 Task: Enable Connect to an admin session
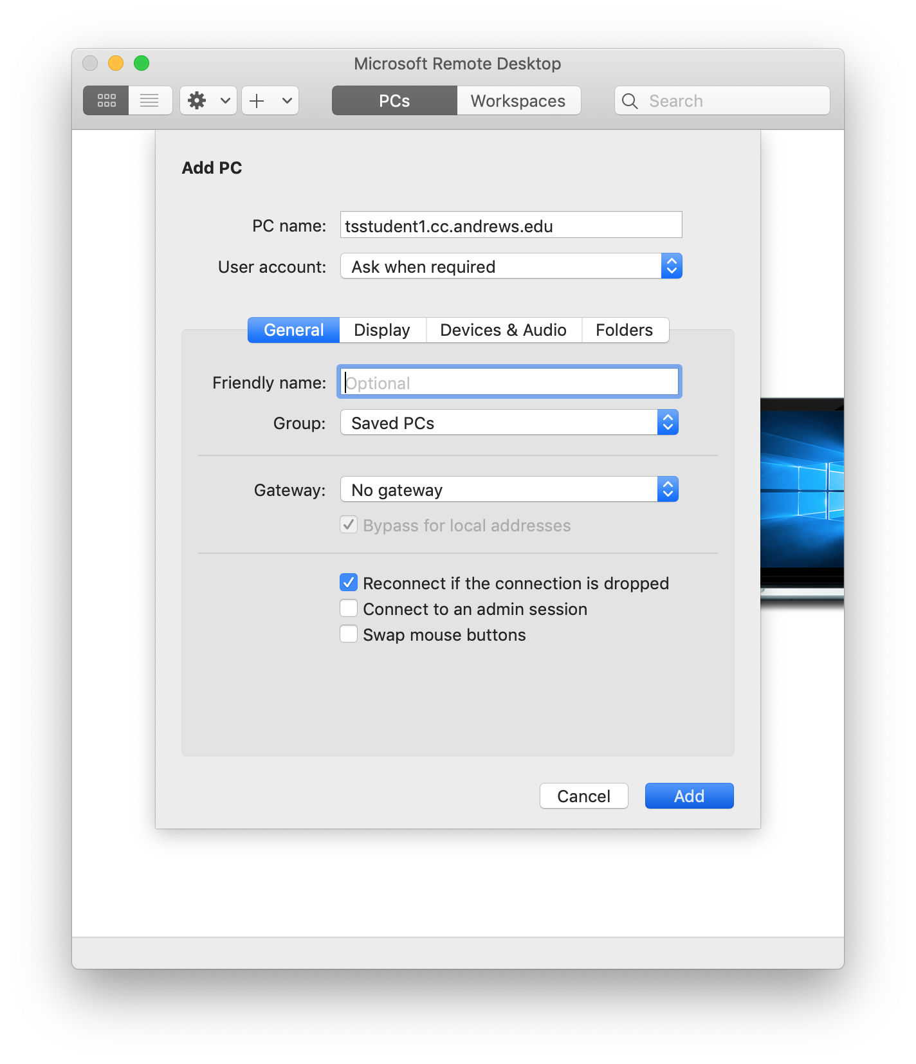(x=349, y=609)
